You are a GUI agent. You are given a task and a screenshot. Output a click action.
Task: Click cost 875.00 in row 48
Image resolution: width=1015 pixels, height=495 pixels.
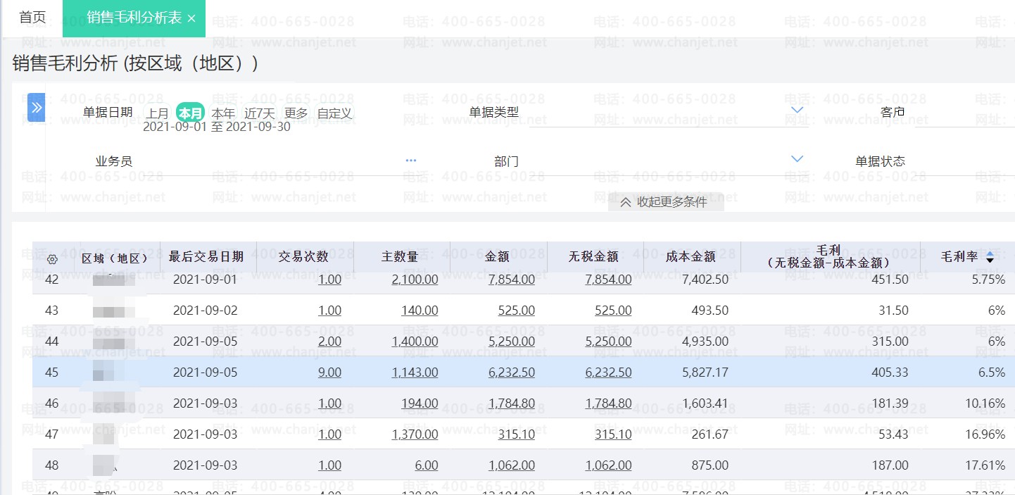[710, 465]
